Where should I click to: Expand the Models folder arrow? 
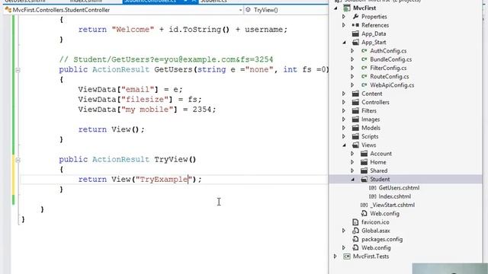[344, 128]
